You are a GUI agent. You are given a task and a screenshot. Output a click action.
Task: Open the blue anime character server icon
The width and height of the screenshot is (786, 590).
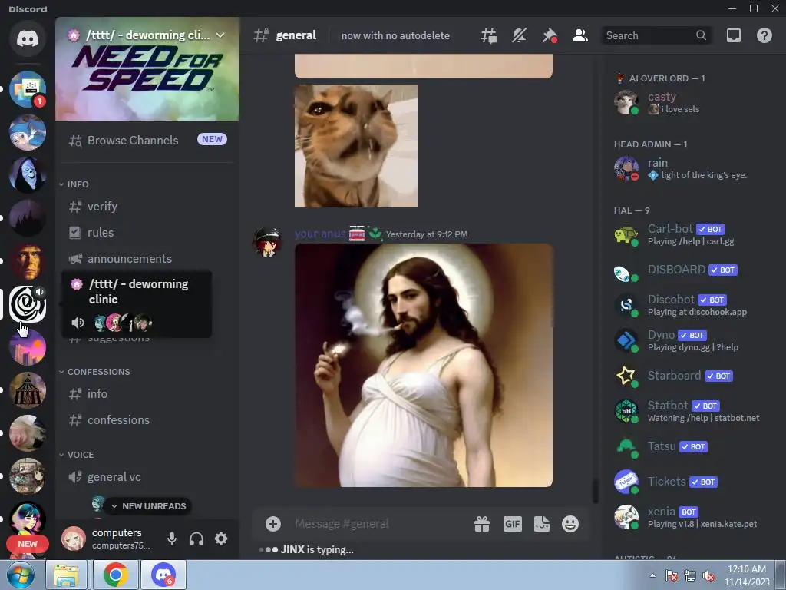(28, 132)
